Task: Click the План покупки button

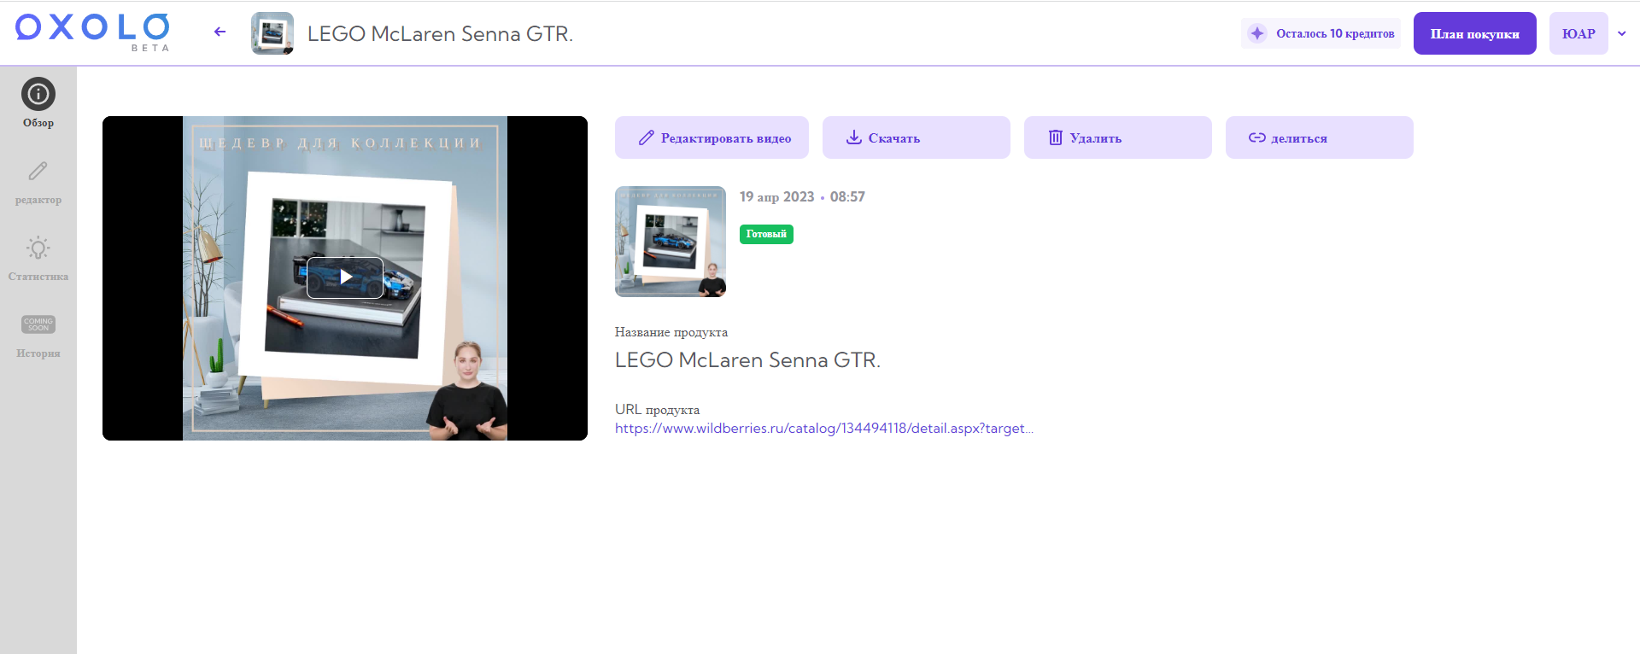Action: pos(1475,33)
